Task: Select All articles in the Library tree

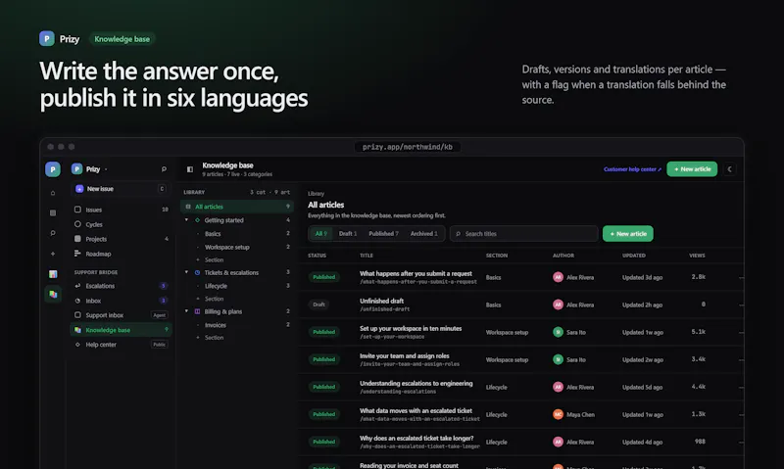Action: 237,207
